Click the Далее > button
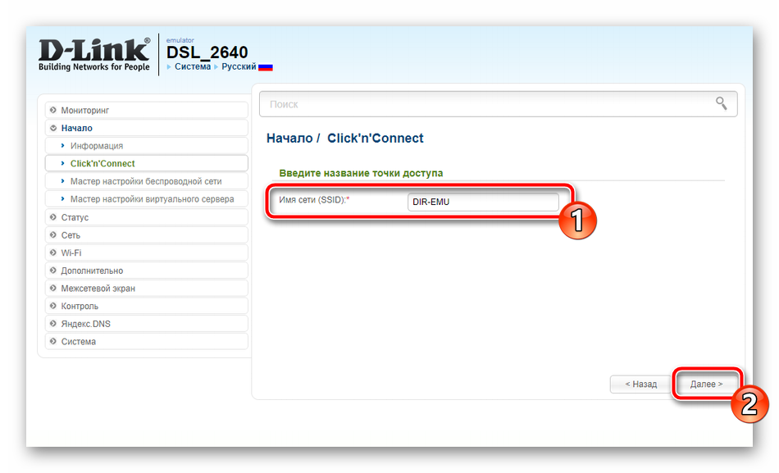 [706, 384]
